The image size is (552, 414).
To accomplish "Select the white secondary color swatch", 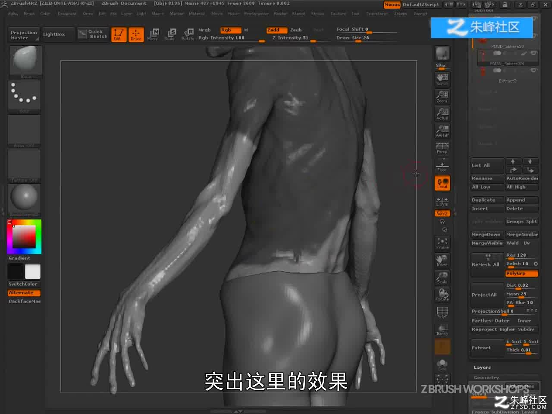I will [33, 272].
